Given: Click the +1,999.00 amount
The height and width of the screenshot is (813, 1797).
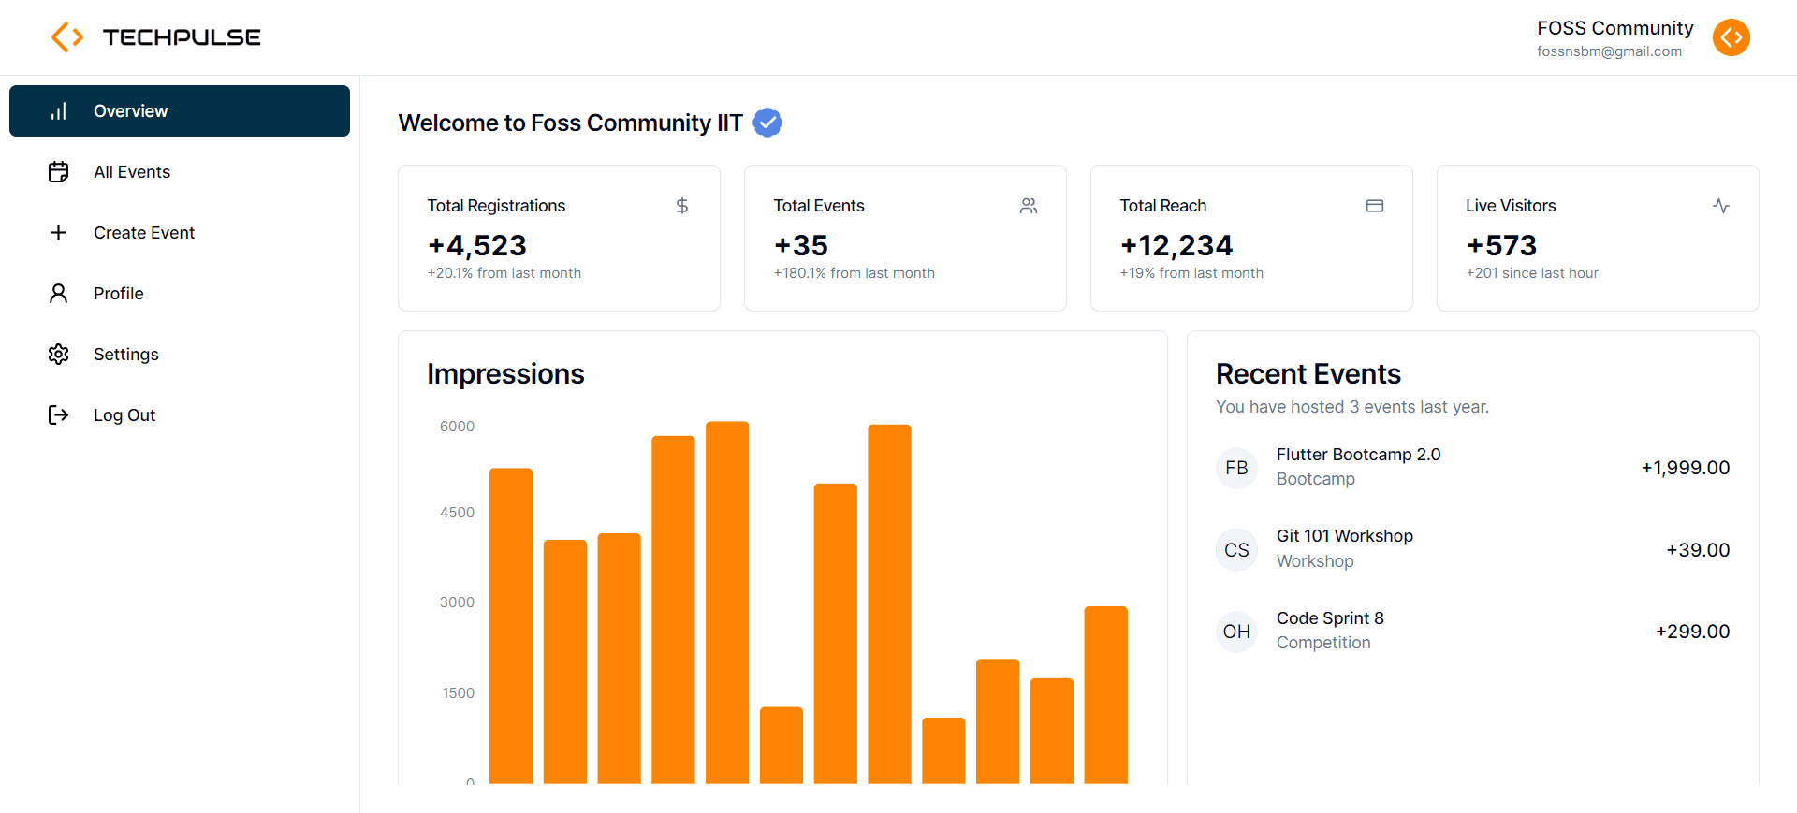Looking at the screenshot, I should coord(1686,468).
